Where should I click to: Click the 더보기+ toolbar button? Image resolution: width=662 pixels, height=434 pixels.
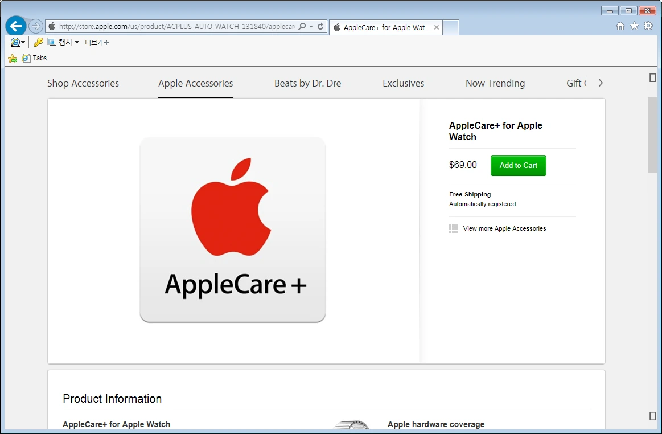(97, 42)
